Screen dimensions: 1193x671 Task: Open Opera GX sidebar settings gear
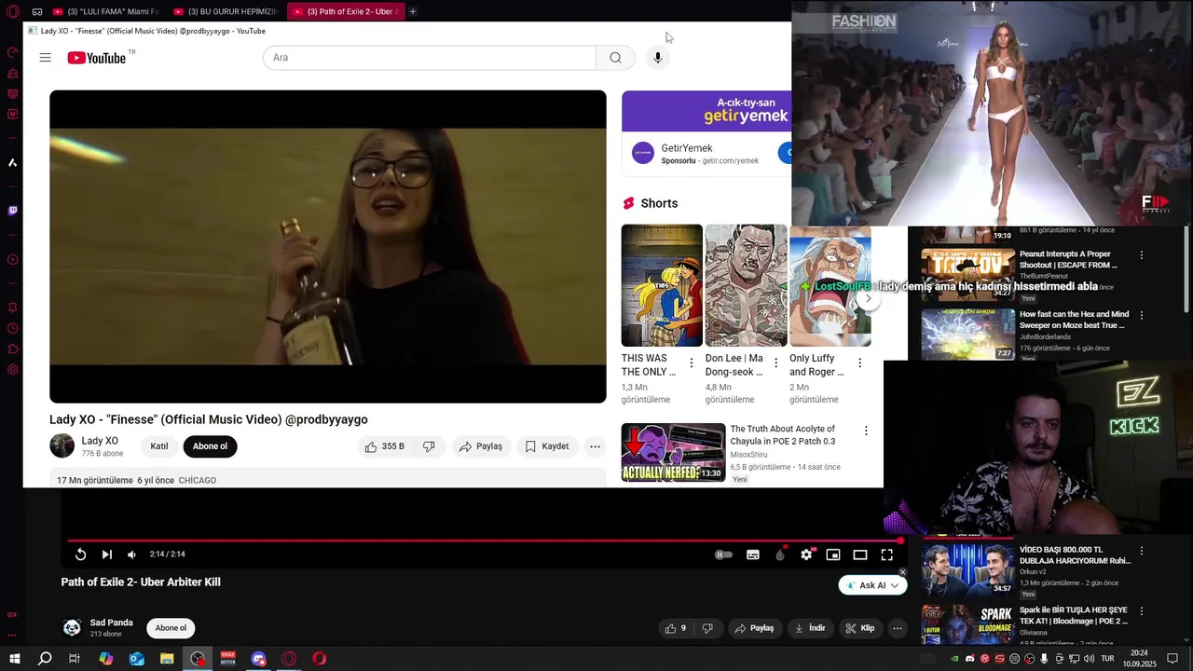tap(12, 370)
